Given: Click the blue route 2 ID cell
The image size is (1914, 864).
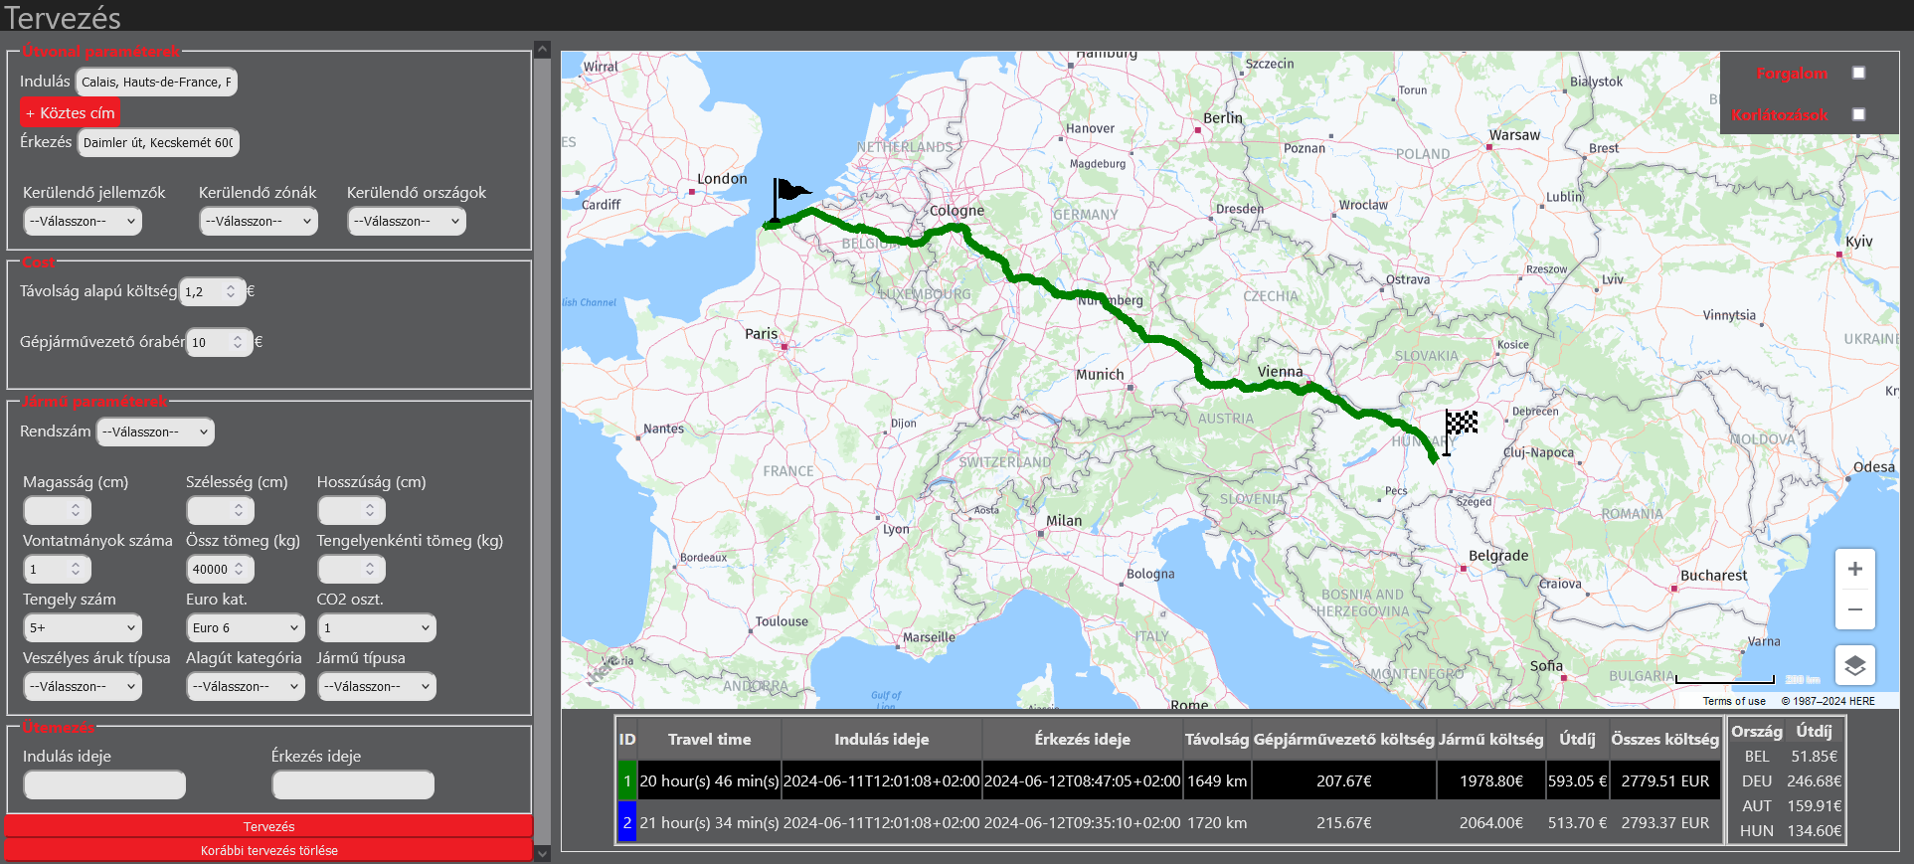Looking at the screenshot, I should pyautogui.click(x=626, y=823).
